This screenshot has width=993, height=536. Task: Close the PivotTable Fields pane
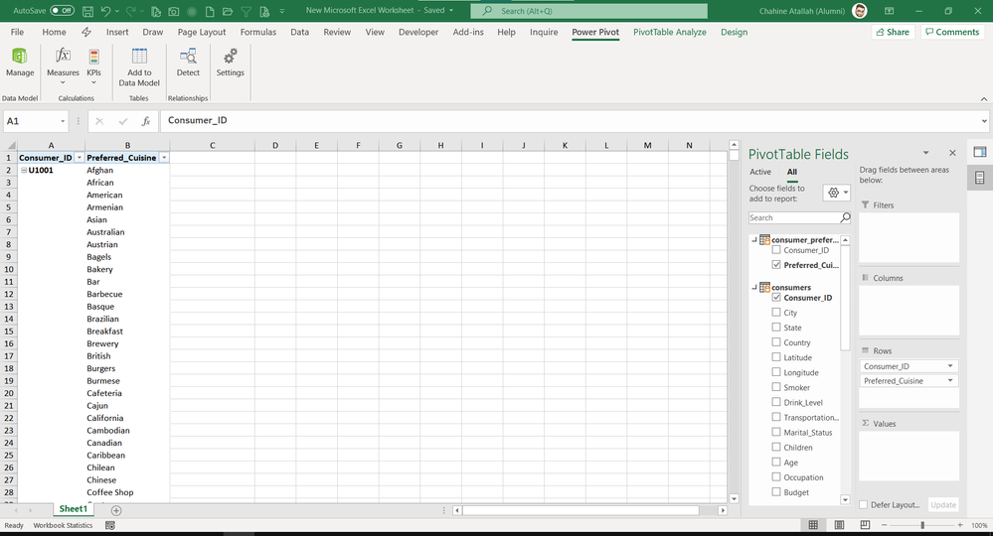pyautogui.click(x=952, y=153)
